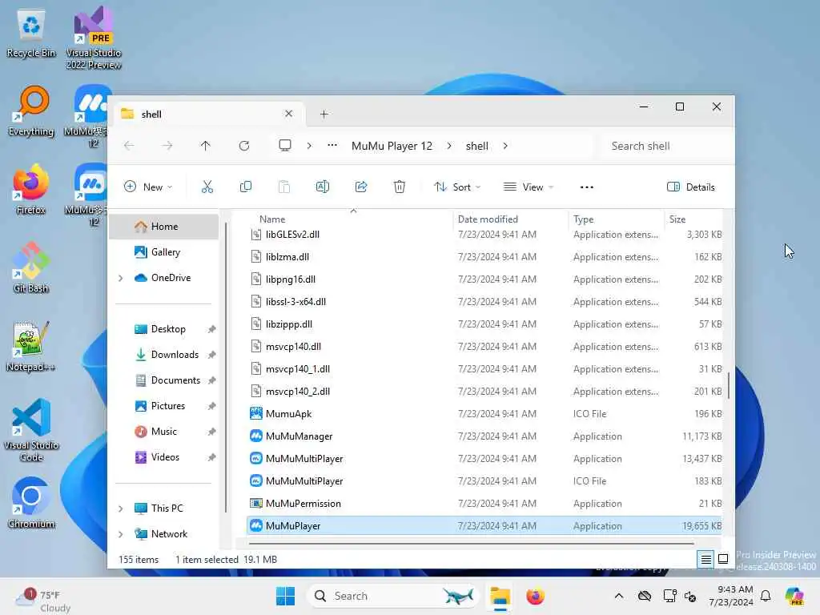Expand the This PC tree node

[x=121, y=508]
